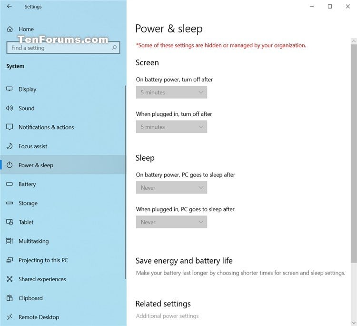Go to Shared experiences
The width and height of the screenshot is (357, 326).
pyautogui.click(x=63, y=279)
